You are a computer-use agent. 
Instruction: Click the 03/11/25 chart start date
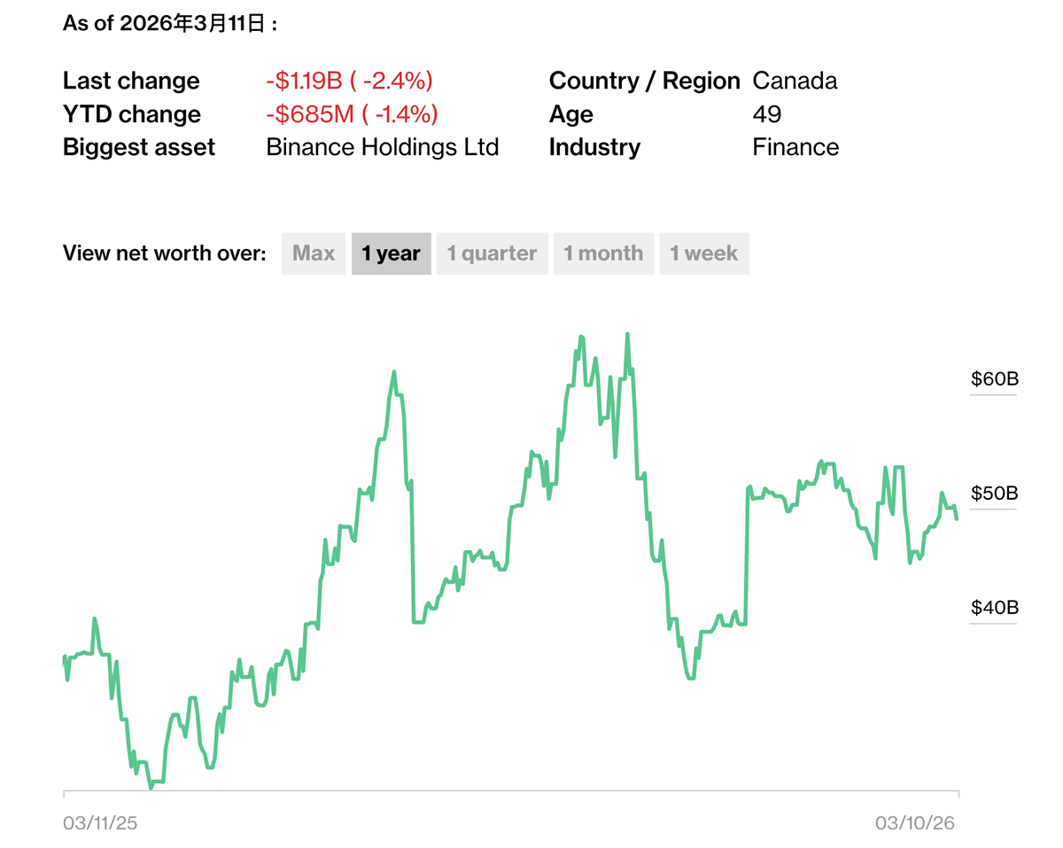tap(100, 823)
